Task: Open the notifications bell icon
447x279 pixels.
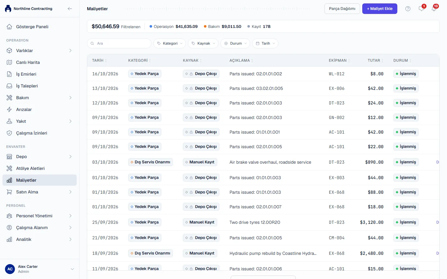Action: click(x=434, y=9)
